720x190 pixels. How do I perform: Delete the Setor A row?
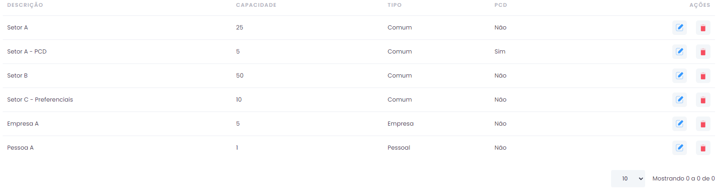coord(703,28)
